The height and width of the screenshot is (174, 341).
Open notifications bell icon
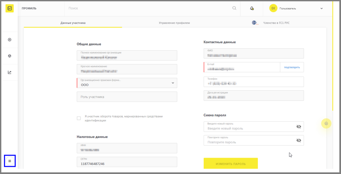point(252,9)
